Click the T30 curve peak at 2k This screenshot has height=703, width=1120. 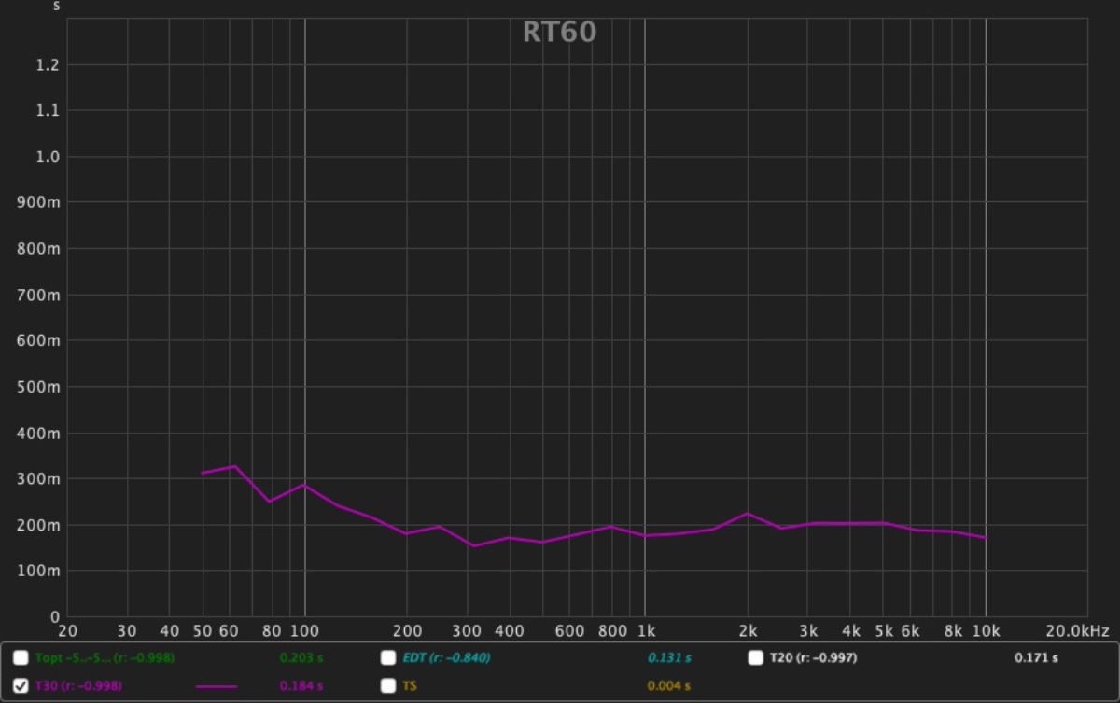pos(747,514)
